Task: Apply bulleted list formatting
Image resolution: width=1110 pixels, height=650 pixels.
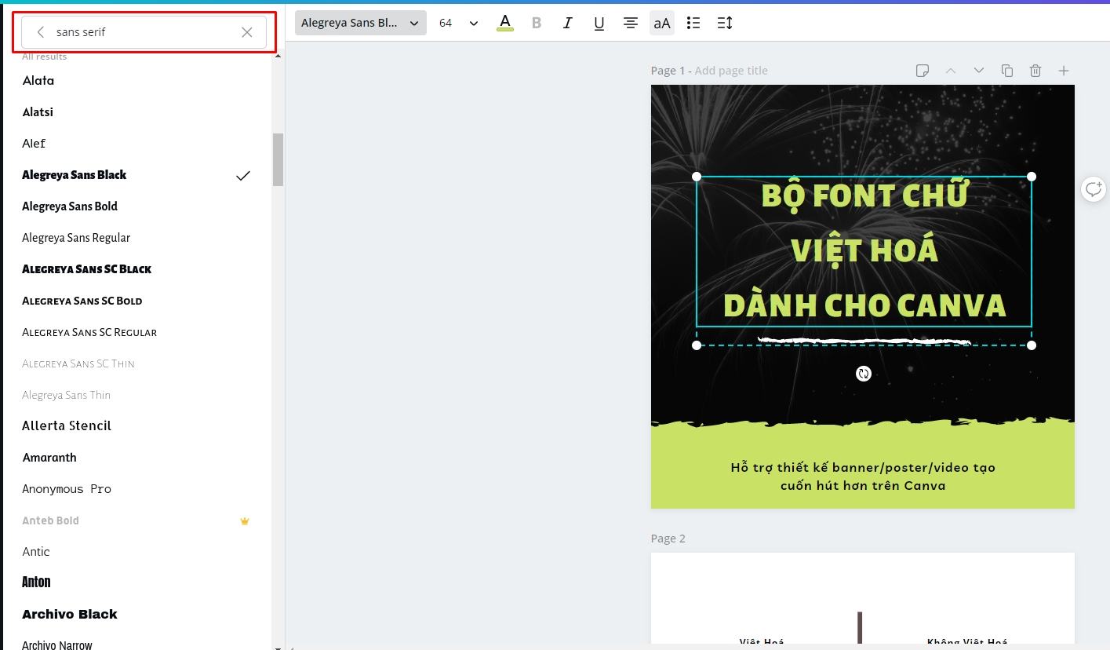Action: click(693, 23)
